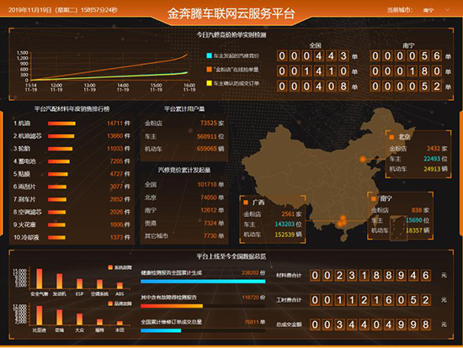Screen dimensions: 463x348
Task: Click the section title 平台上线至今全国数据总览
Action: coord(231,256)
